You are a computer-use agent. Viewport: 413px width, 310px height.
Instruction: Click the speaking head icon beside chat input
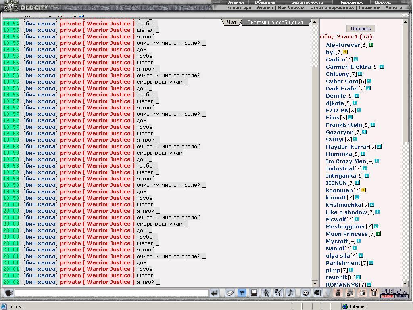(9, 293)
